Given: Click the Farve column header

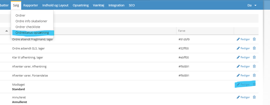Looking at the screenshot, I should tap(182, 31).
